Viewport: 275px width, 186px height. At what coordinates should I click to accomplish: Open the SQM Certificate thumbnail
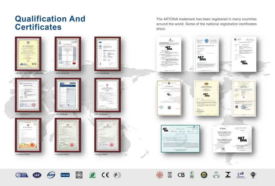67,54
